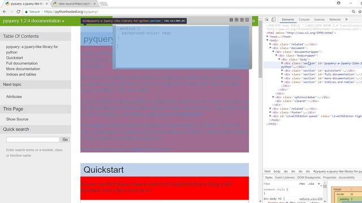Expand the footer div node
This screenshot has height=203, width=362.
point(270,112)
